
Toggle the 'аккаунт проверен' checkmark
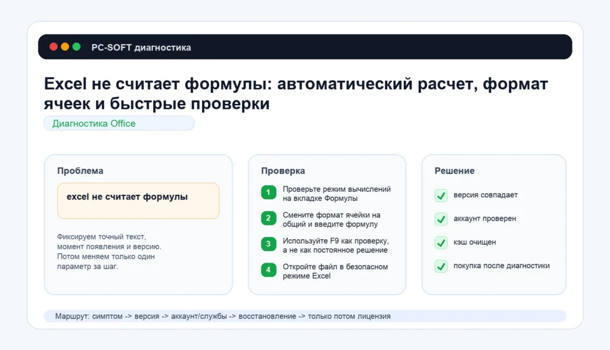tap(441, 219)
